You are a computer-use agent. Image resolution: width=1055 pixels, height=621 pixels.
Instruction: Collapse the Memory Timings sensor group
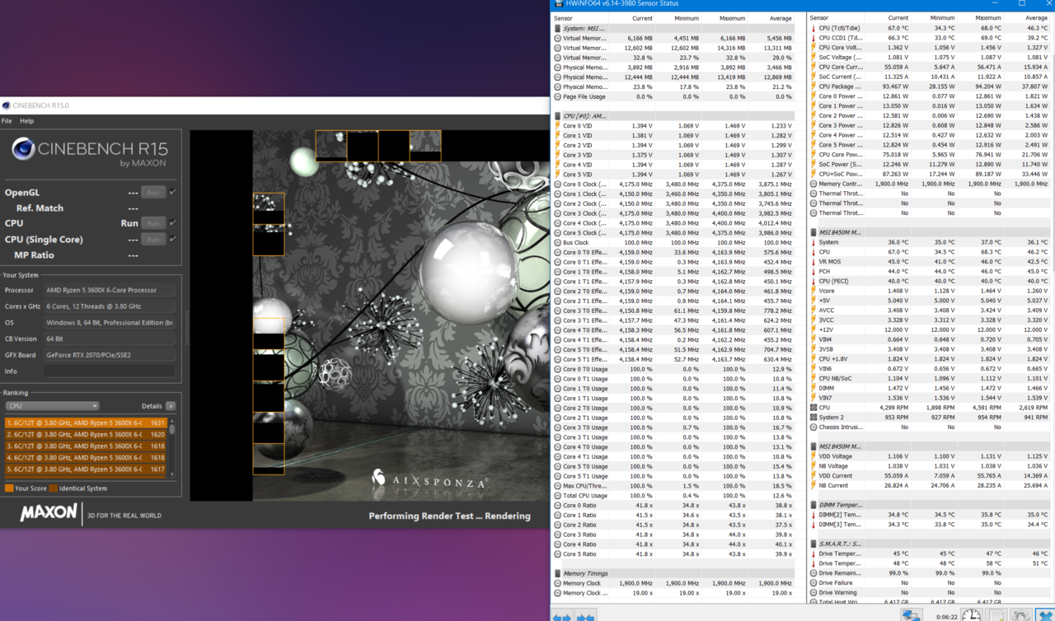point(557,573)
